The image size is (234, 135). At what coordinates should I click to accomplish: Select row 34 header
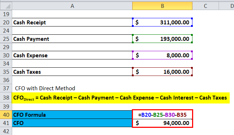click(6, 63)
